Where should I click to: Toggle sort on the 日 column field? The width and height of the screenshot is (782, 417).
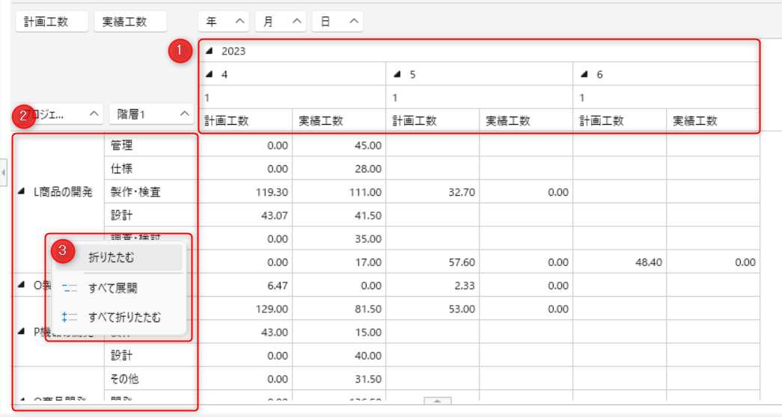click(x=353, y=22)
